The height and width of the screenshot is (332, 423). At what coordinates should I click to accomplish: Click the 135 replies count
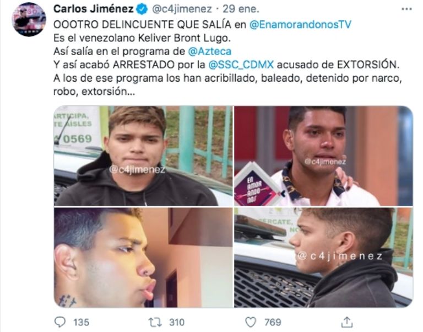click(81, 322)
